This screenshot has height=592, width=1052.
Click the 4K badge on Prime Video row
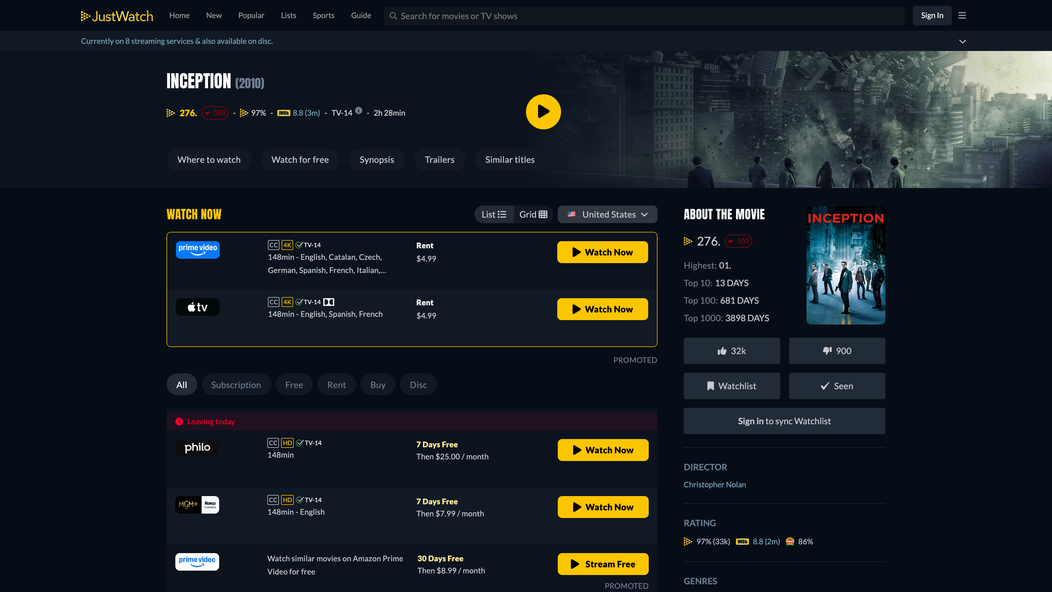(287, 245)
